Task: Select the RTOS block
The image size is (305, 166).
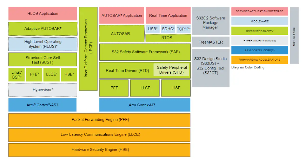Action: 168,38
